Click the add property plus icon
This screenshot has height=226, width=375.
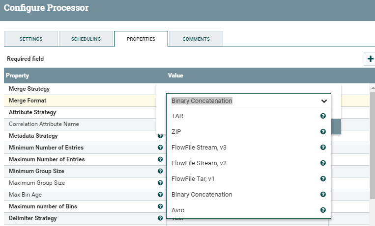pyautogui.click(x=370, y=59)
